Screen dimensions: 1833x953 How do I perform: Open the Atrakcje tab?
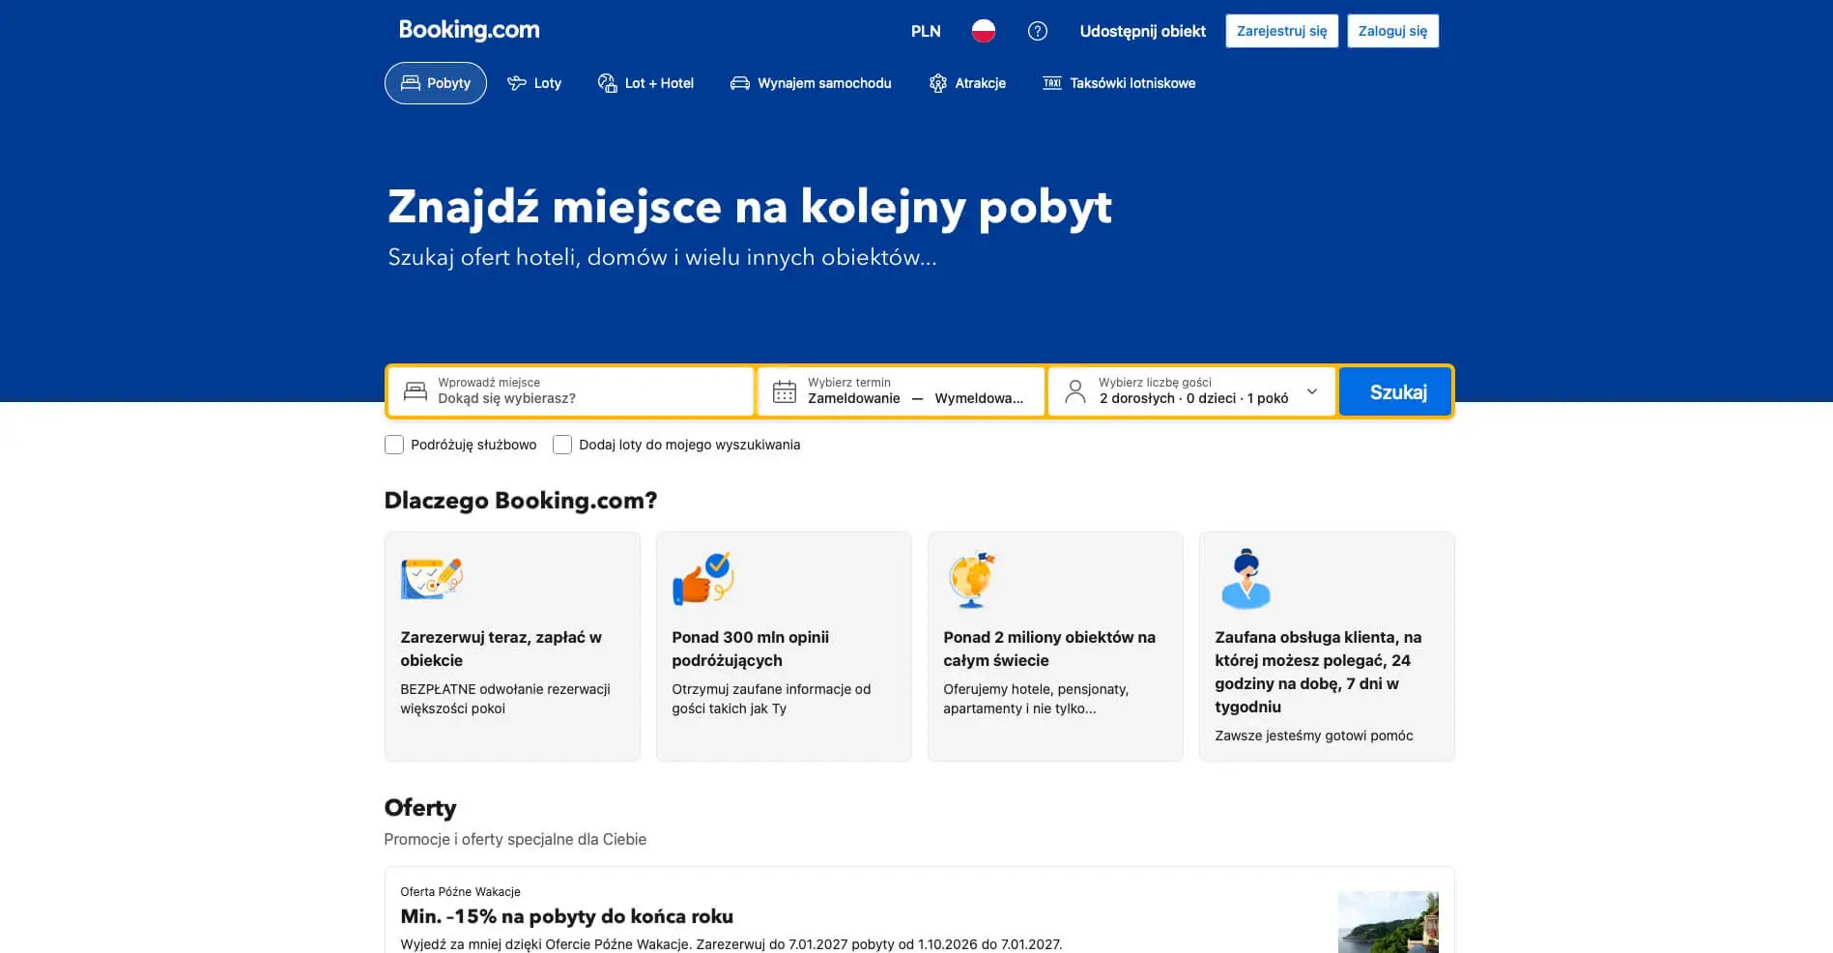tap(967, 83)
